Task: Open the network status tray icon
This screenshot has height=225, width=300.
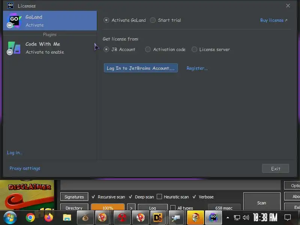Action: tap(237, 217)
